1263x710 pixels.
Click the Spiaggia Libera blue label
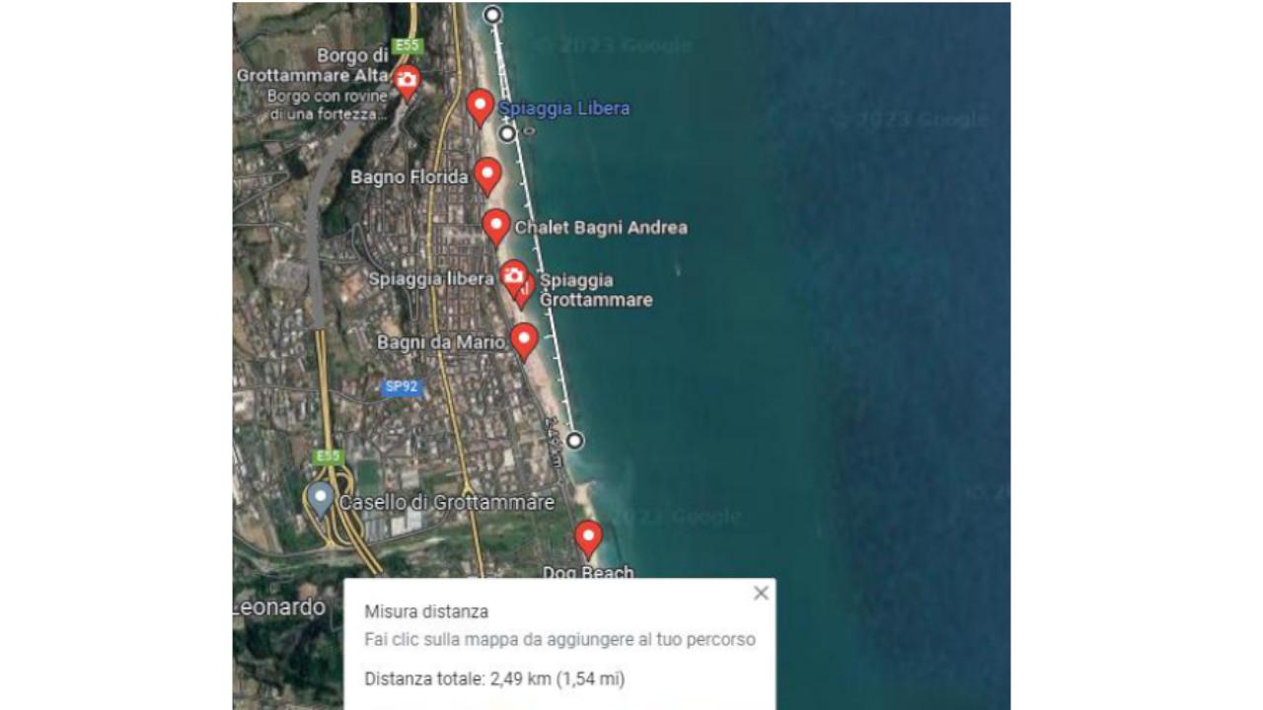pos(563,108)
